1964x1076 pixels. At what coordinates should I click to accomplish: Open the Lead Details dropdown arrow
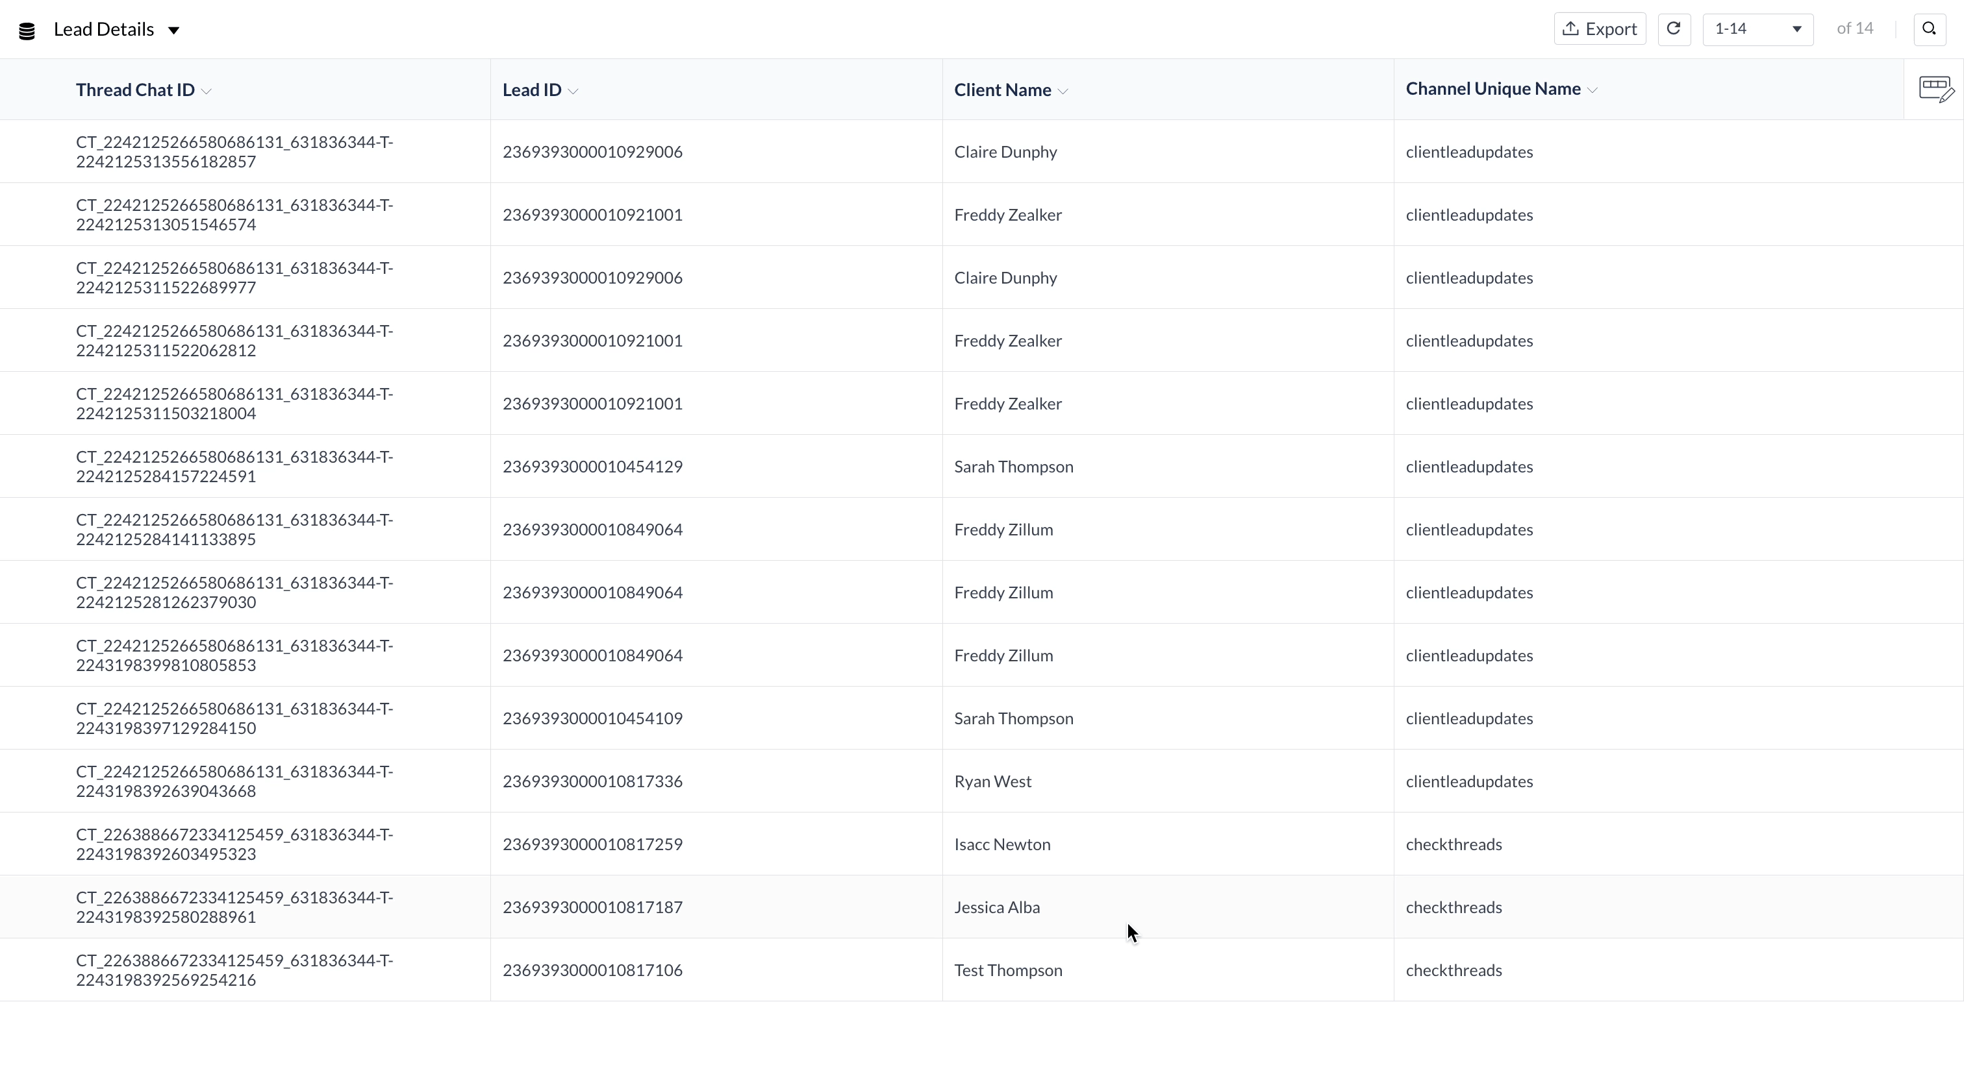174,31
